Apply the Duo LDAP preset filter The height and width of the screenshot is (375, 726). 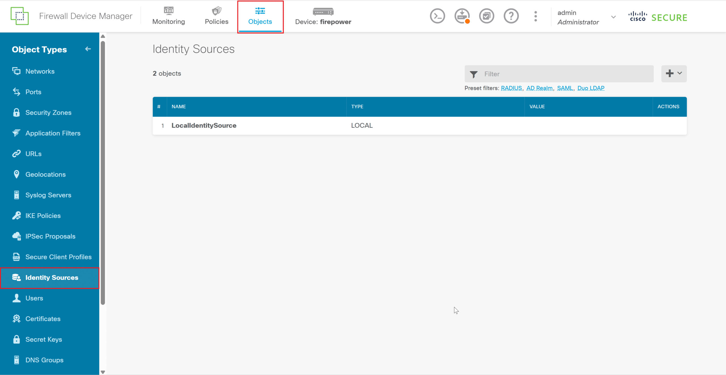(591, 88)
